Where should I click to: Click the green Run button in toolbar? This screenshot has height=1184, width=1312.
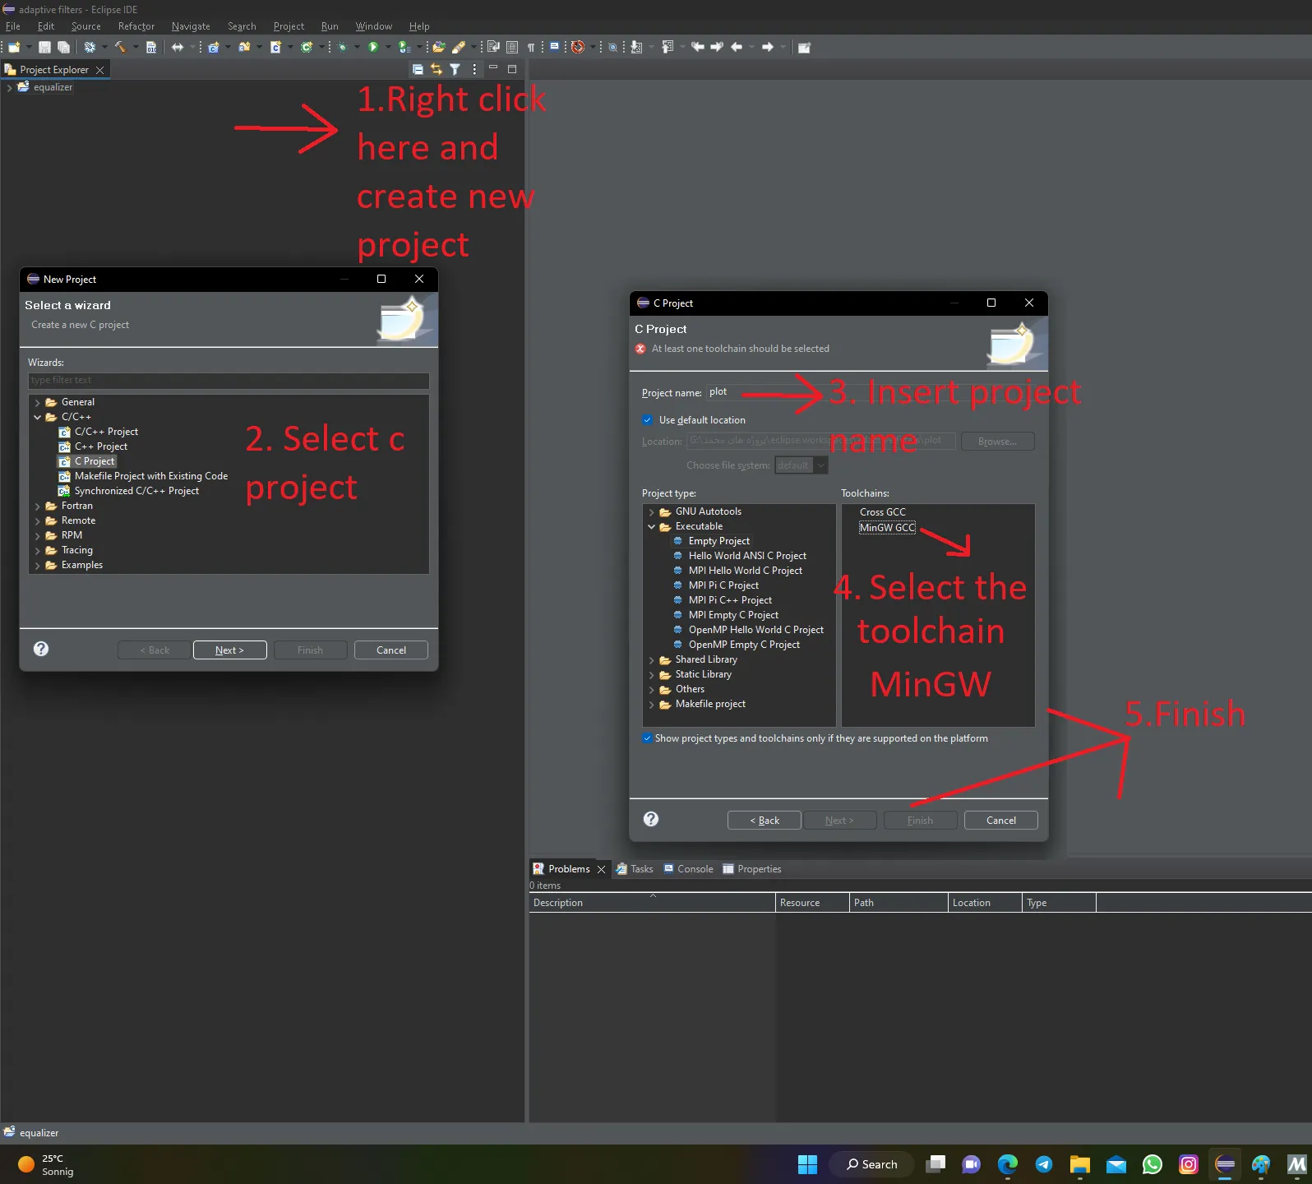[373, 48]
